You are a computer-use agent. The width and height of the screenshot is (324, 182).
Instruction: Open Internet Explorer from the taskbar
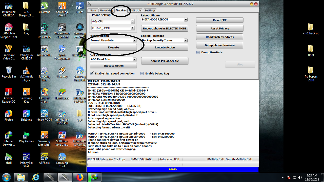click(x=36, y=177)
